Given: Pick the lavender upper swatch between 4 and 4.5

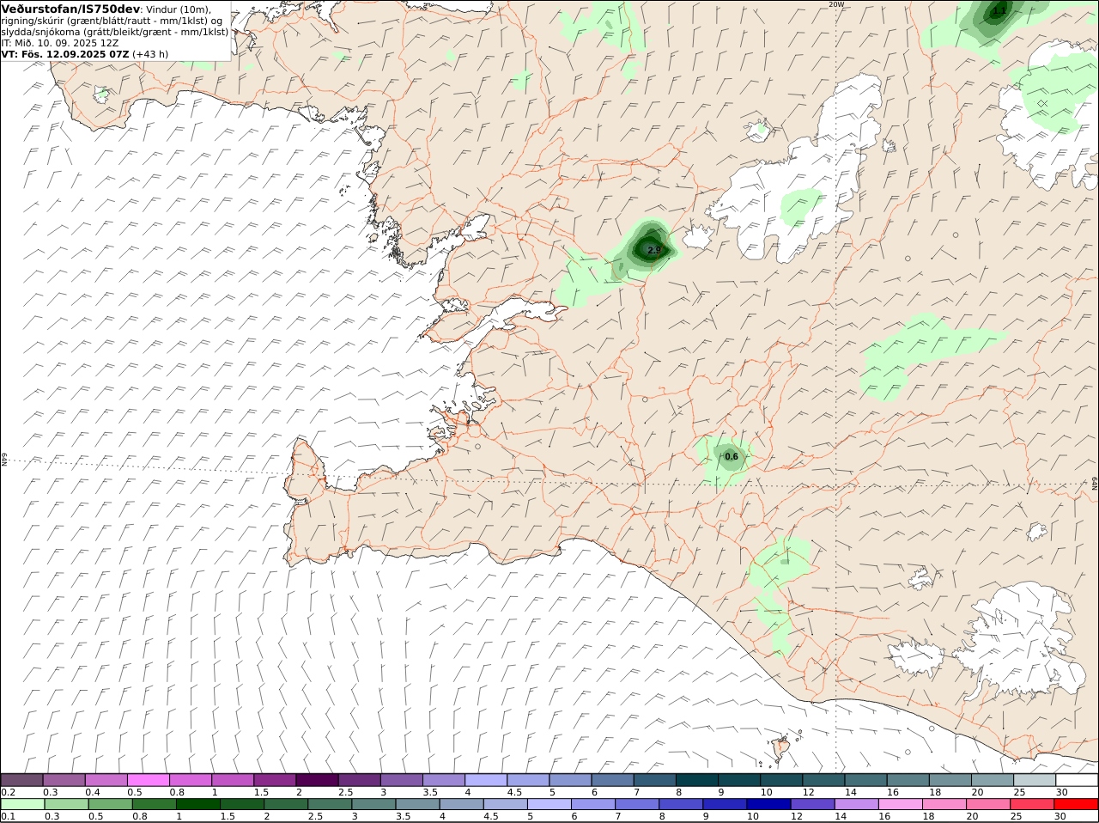Looking at the screenshot, I should [x=485, y=780].
